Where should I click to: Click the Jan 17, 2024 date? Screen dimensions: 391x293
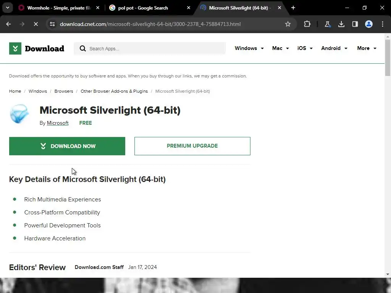(142, 267)
